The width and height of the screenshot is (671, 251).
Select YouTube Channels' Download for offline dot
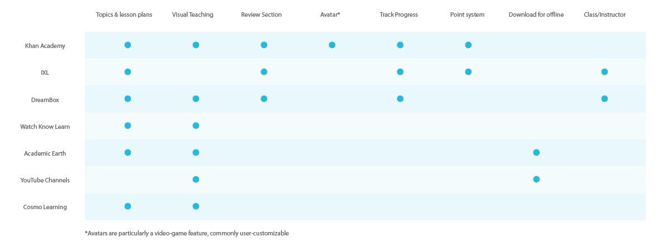click(536, 179)
